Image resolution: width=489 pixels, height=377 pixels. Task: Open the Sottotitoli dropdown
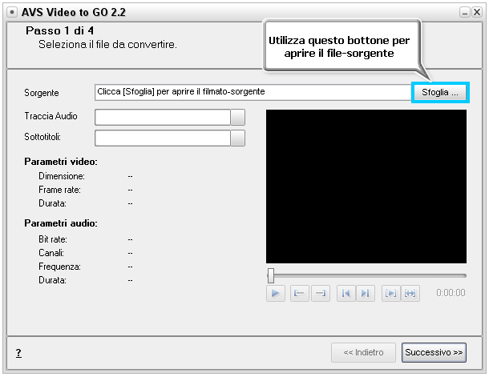coord(237,138)
